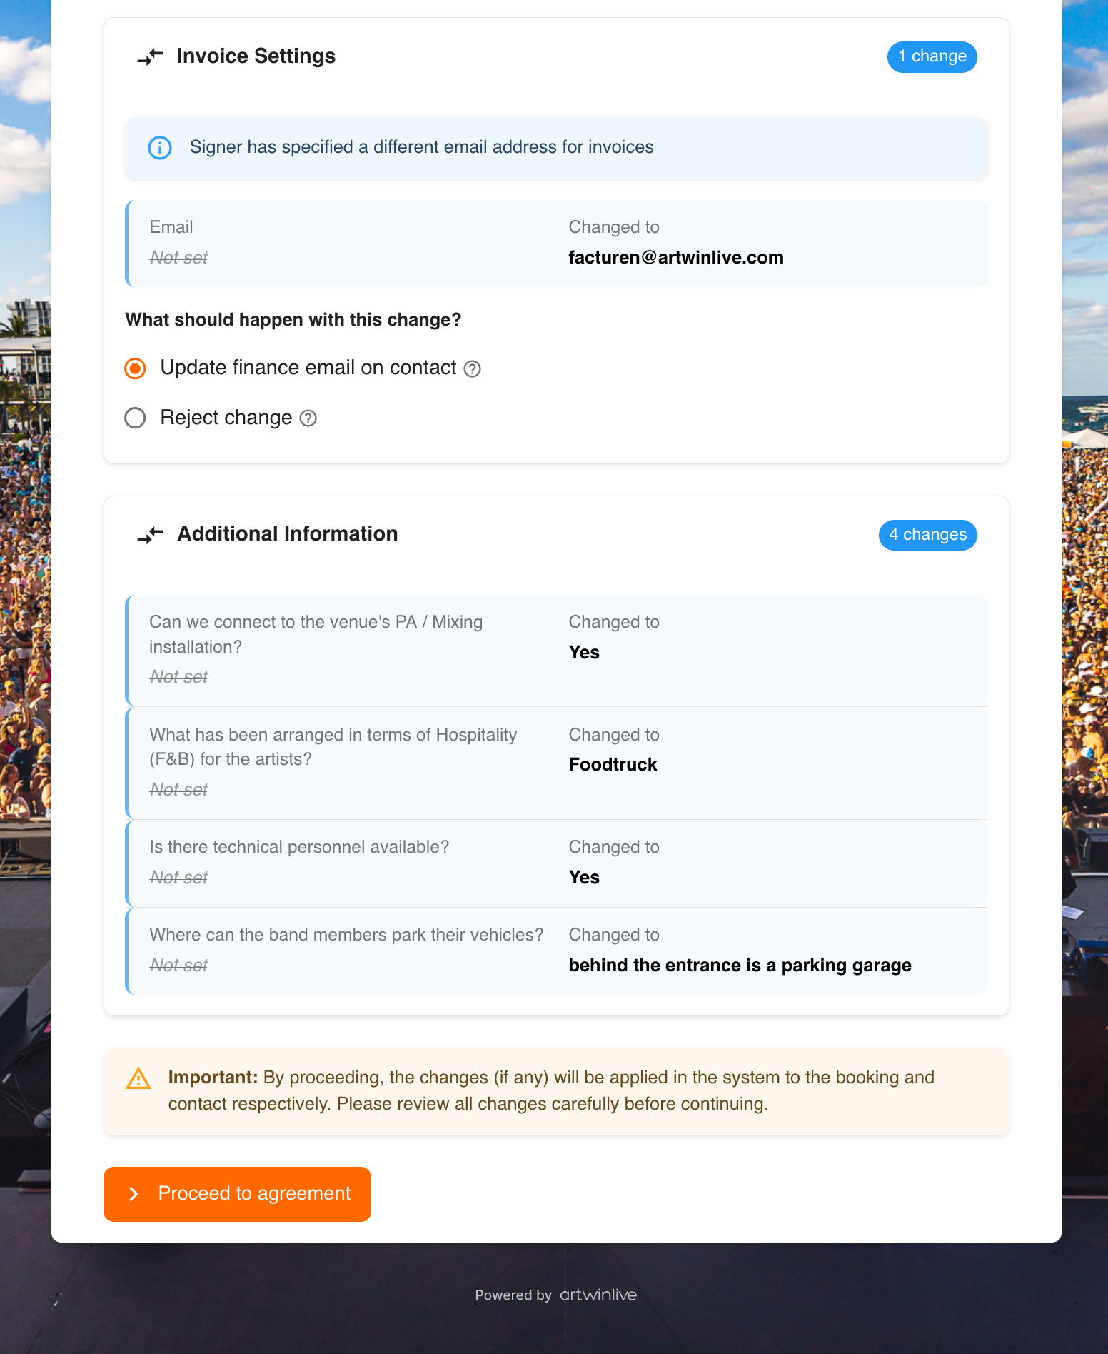Image resolution: width=1108 pixels, height=1354 pixels.
Task: Open help icon beside Update finance email
Action: (x=473, y=369)
